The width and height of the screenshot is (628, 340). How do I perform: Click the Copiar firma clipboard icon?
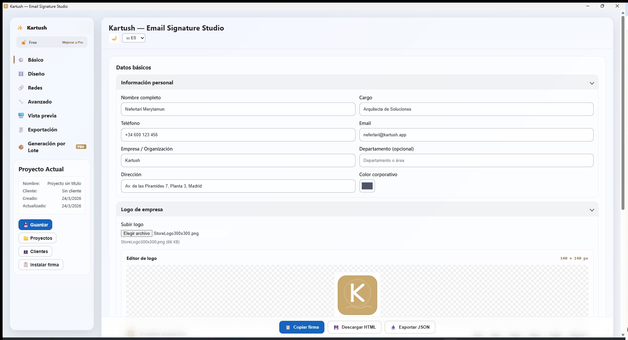[288, 327]
